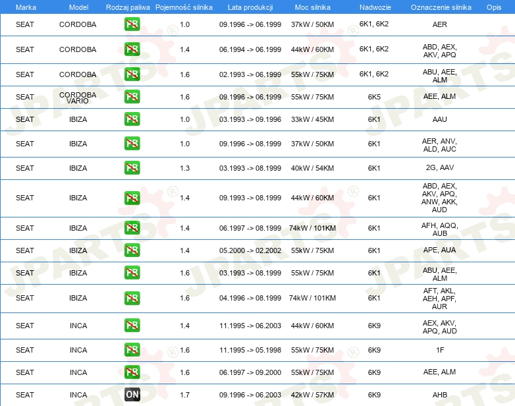Select the CORDOBA VARIO model cell
The height and width of the screenshot is (406, 515).
point(78,98)
